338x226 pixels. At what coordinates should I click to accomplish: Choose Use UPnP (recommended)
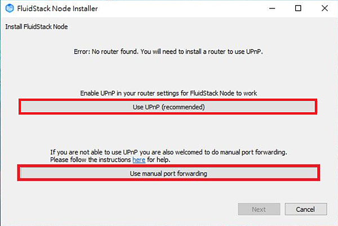pyautogui.click(x=168, y=107)
